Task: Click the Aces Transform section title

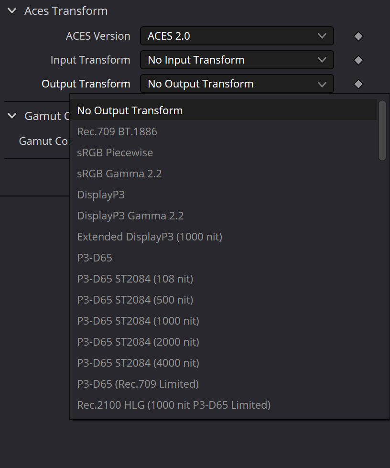Action: [x=66, y=11]
